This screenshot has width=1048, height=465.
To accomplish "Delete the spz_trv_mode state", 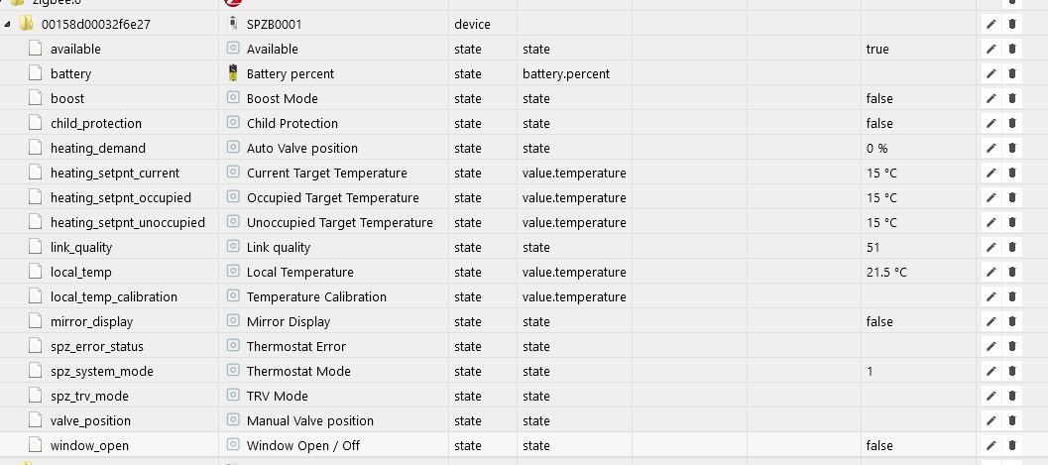I will [x=1012, y=397].
